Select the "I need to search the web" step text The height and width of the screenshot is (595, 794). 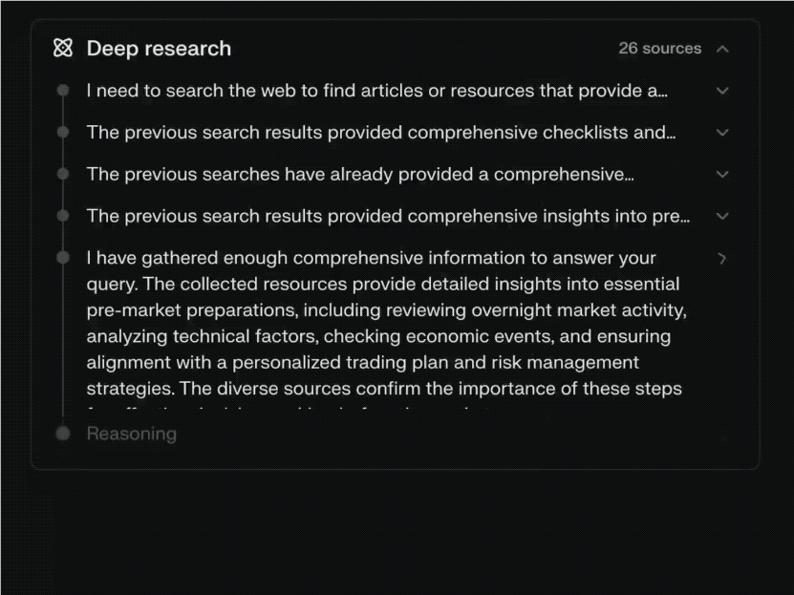[376, 91]
